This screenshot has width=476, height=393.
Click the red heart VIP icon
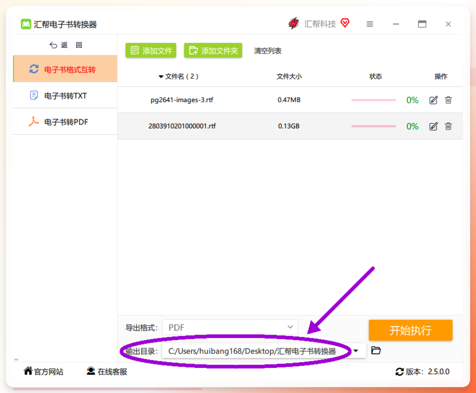(345, 23)
